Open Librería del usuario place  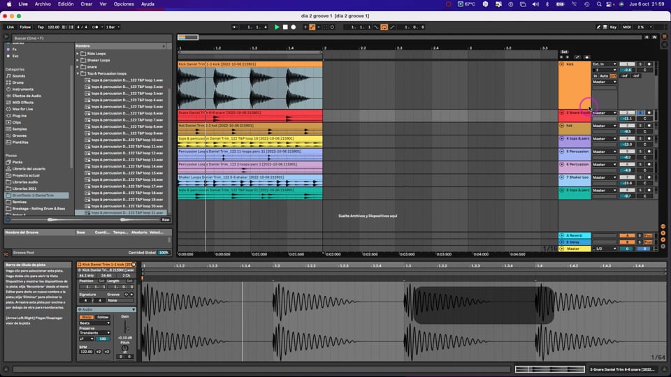pos(28,168)
